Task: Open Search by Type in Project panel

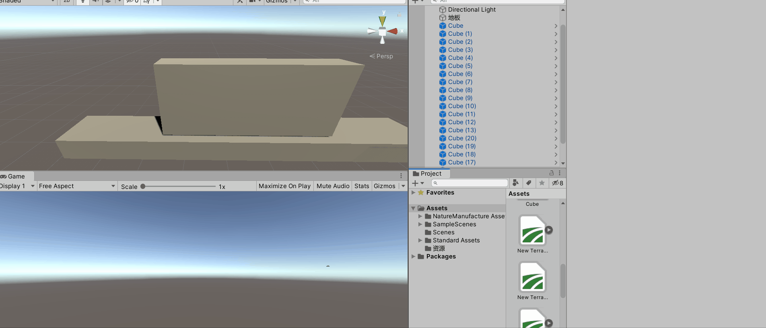Action: point(515,183)
